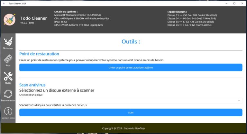Click the Etat connexion label in sidebar
The image size is (247, 134).
[8, 100]
